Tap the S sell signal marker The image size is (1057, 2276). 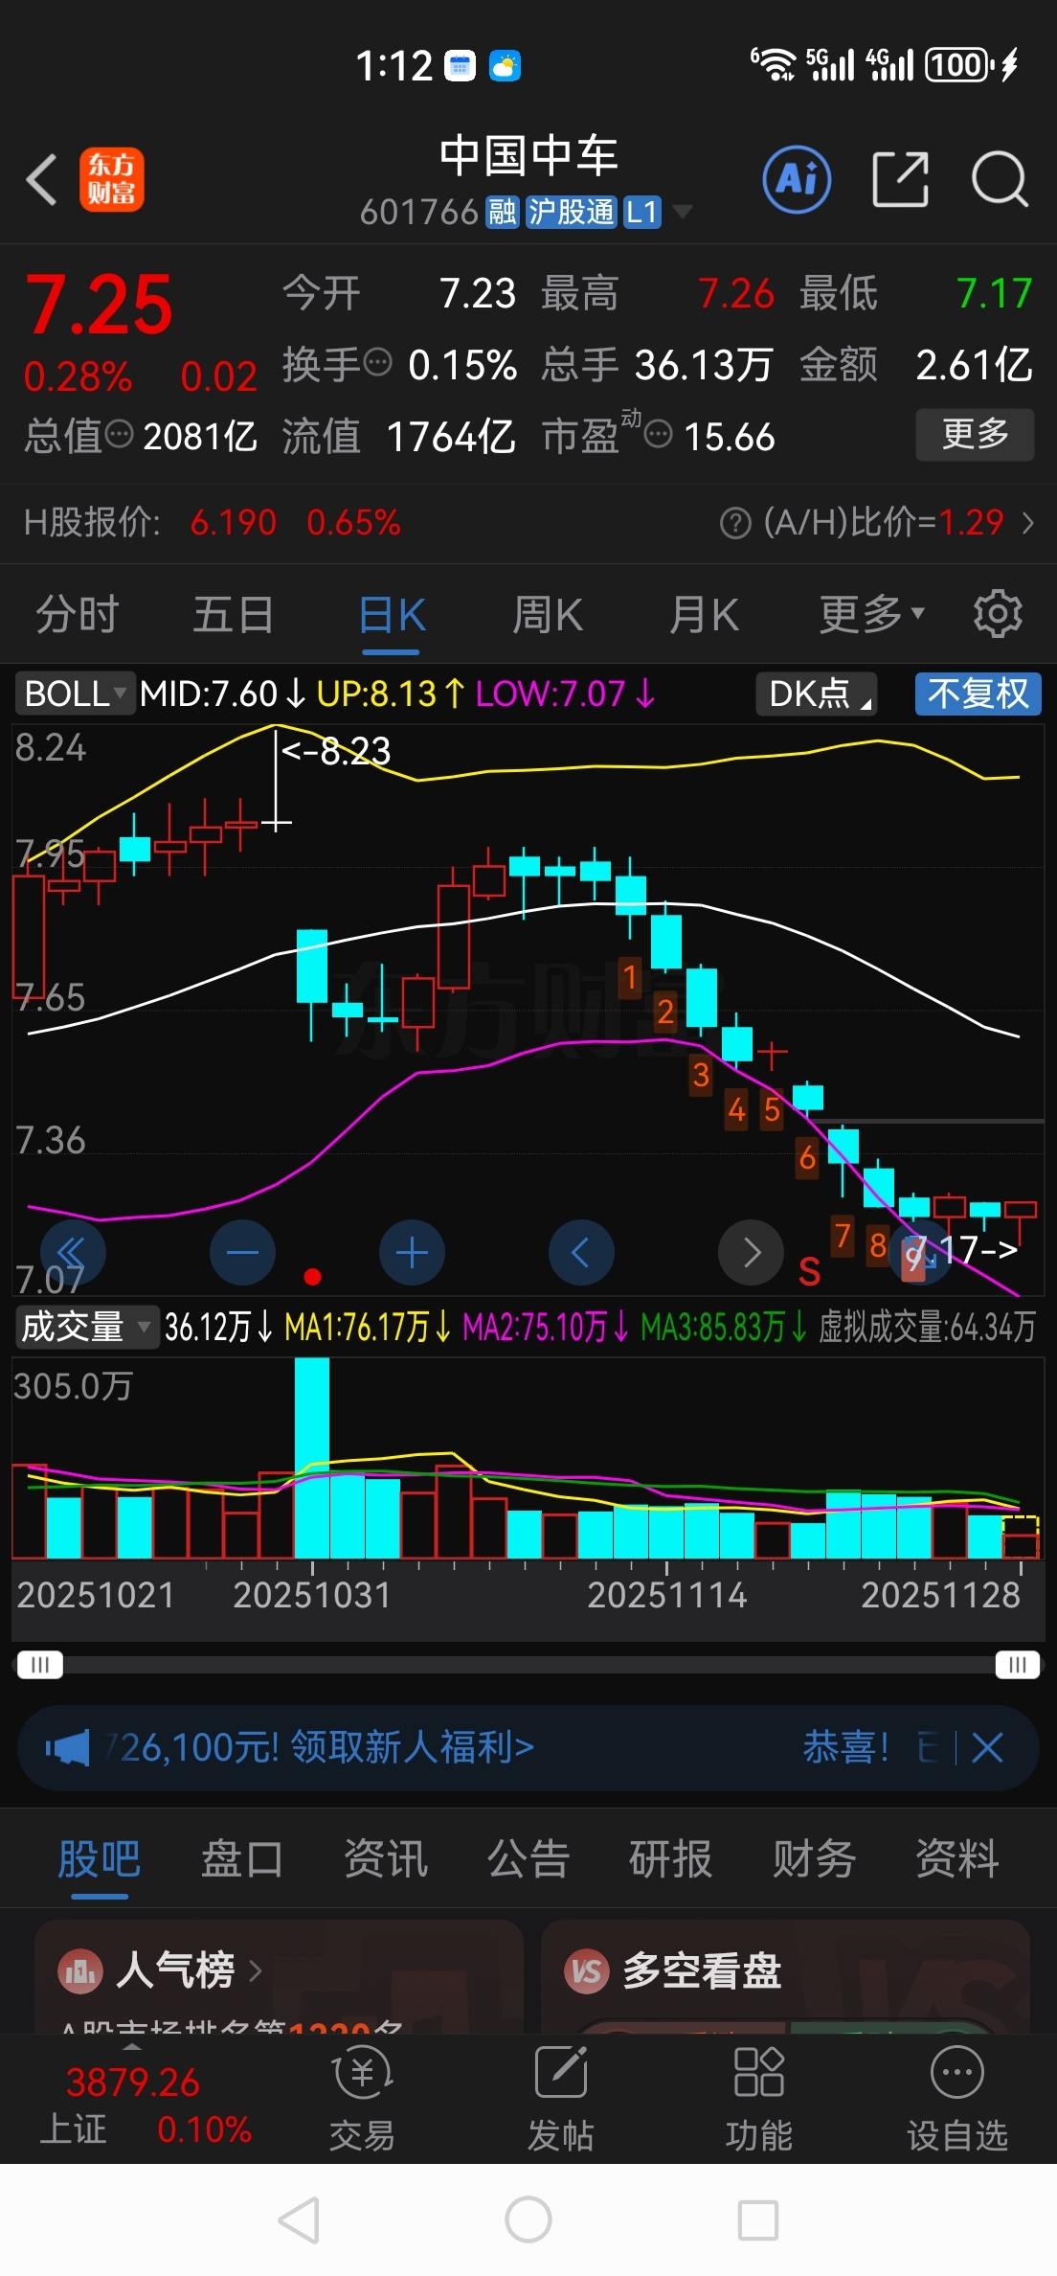point(809,1272)
